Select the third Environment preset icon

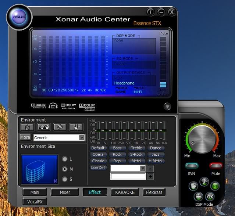(x=60, y=127)
